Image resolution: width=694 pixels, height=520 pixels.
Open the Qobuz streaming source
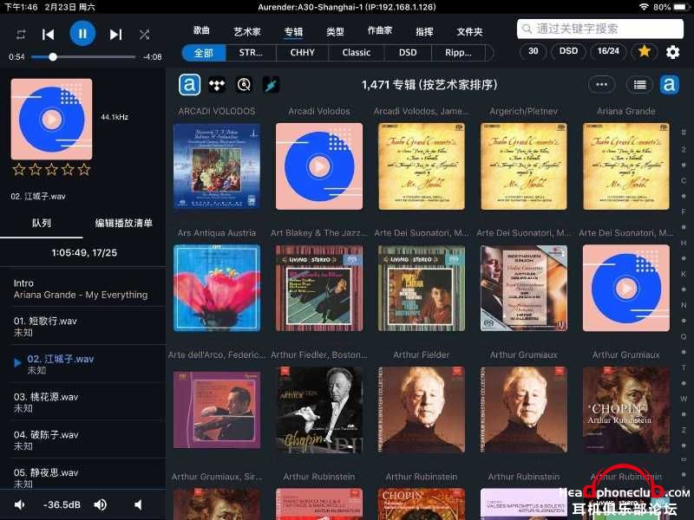244,84
